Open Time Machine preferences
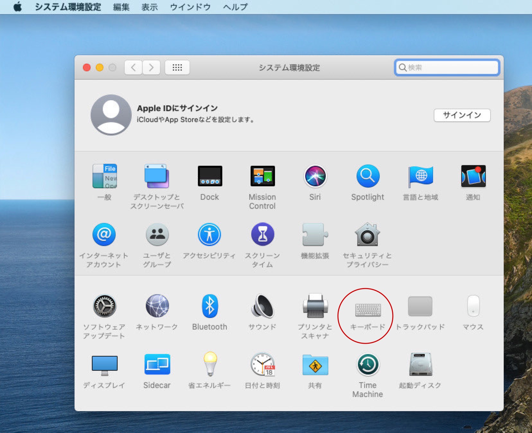 368,365
